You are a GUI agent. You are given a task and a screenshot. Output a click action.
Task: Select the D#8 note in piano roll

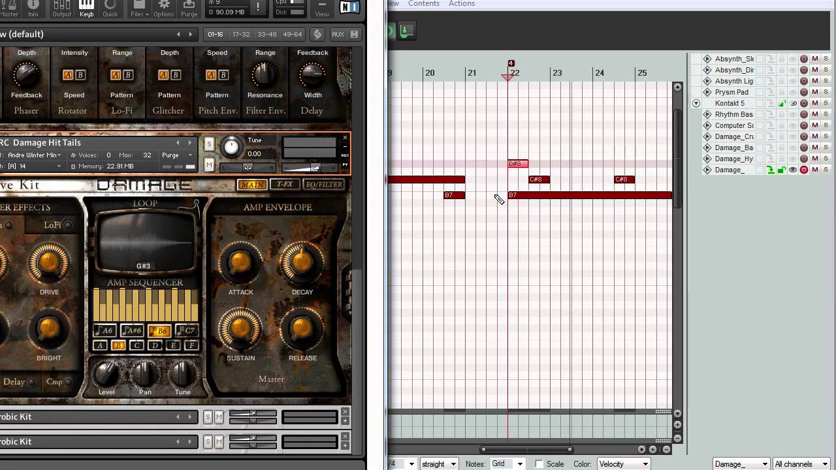(x=518, y=164)
